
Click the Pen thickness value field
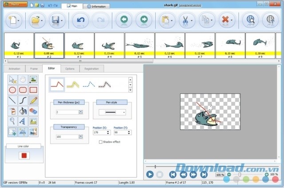coord(67,112)
